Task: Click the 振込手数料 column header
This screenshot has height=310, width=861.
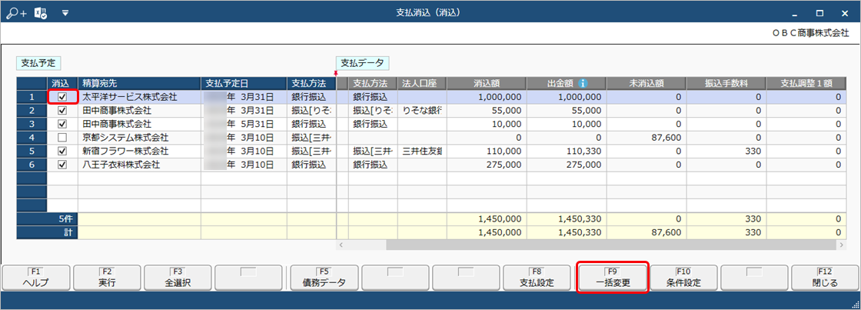Action: click(726, 84)
